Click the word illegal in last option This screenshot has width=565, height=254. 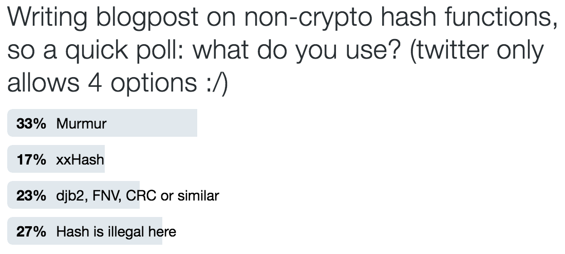point(121,231)
